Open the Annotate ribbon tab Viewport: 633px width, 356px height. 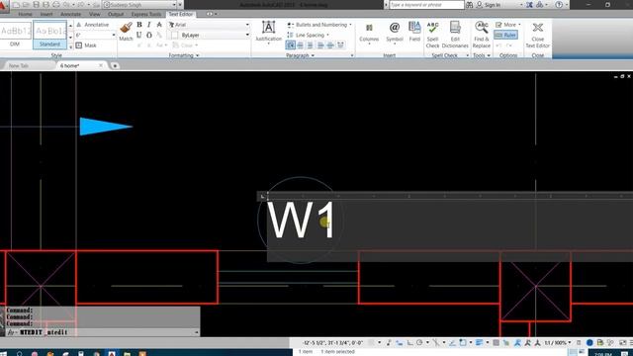pyautogui.click(x=70, y=14)
